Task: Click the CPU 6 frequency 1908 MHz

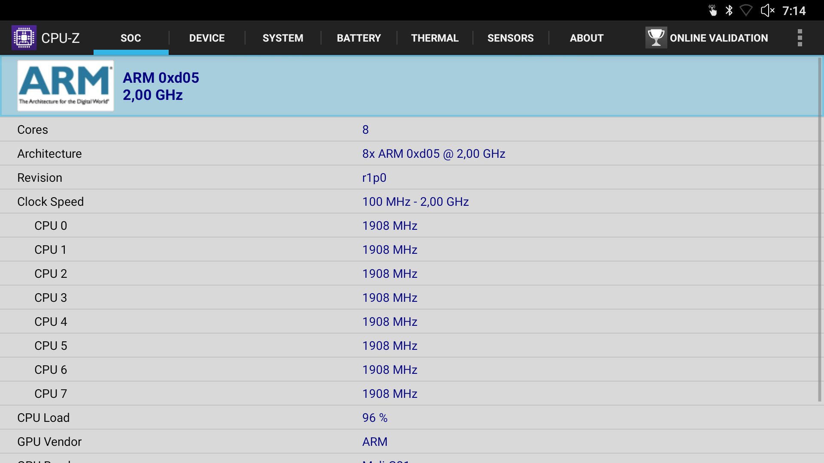Action: click(390, 370)
